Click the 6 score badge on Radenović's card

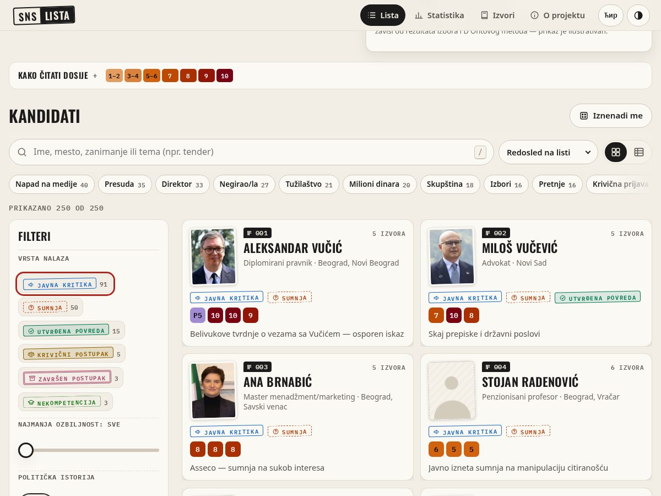(x=436, y=449)
